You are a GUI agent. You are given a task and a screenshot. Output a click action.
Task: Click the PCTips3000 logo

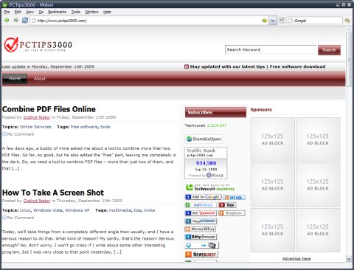pos(38,45)
